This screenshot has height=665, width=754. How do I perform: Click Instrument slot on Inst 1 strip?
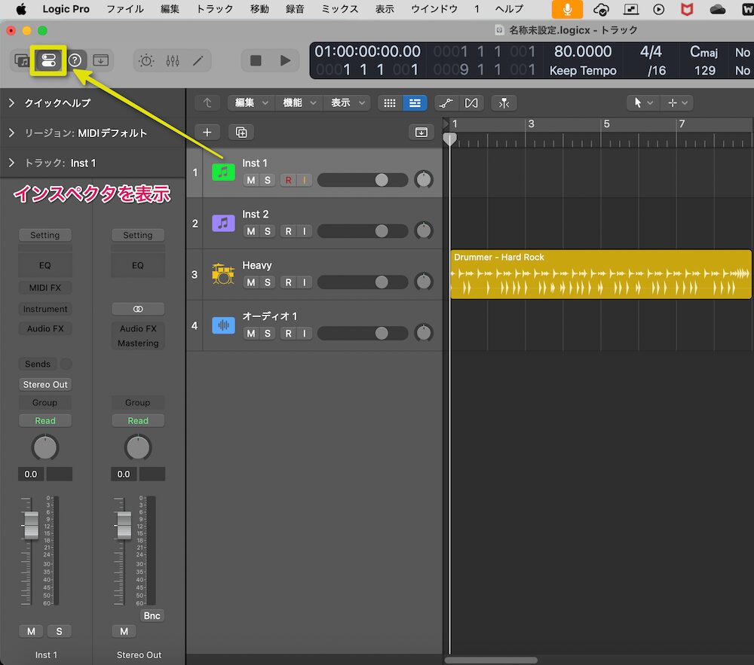45,309
